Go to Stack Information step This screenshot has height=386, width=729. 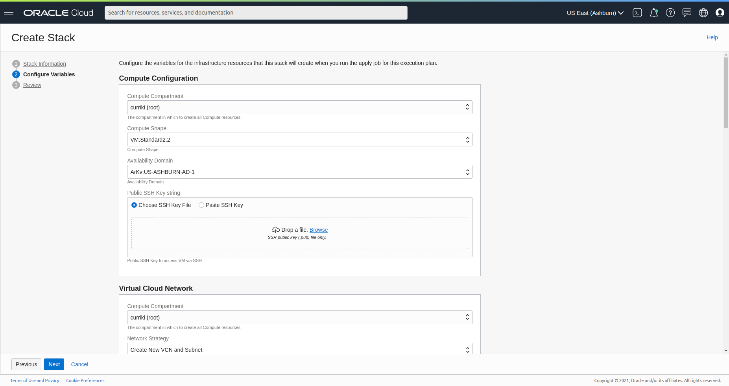(x=44, y=64)
